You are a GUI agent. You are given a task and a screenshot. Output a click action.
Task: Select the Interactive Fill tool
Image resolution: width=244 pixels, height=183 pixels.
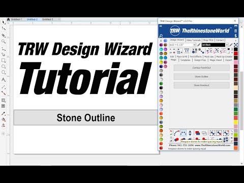[x=4, y=119]
